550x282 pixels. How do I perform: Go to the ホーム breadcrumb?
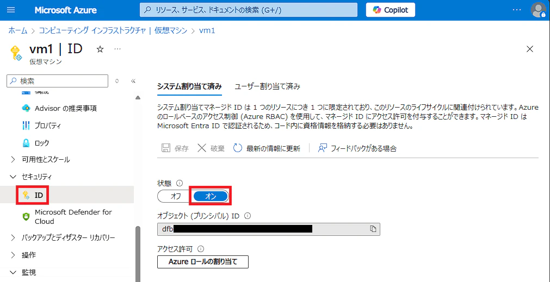[17, 30]
